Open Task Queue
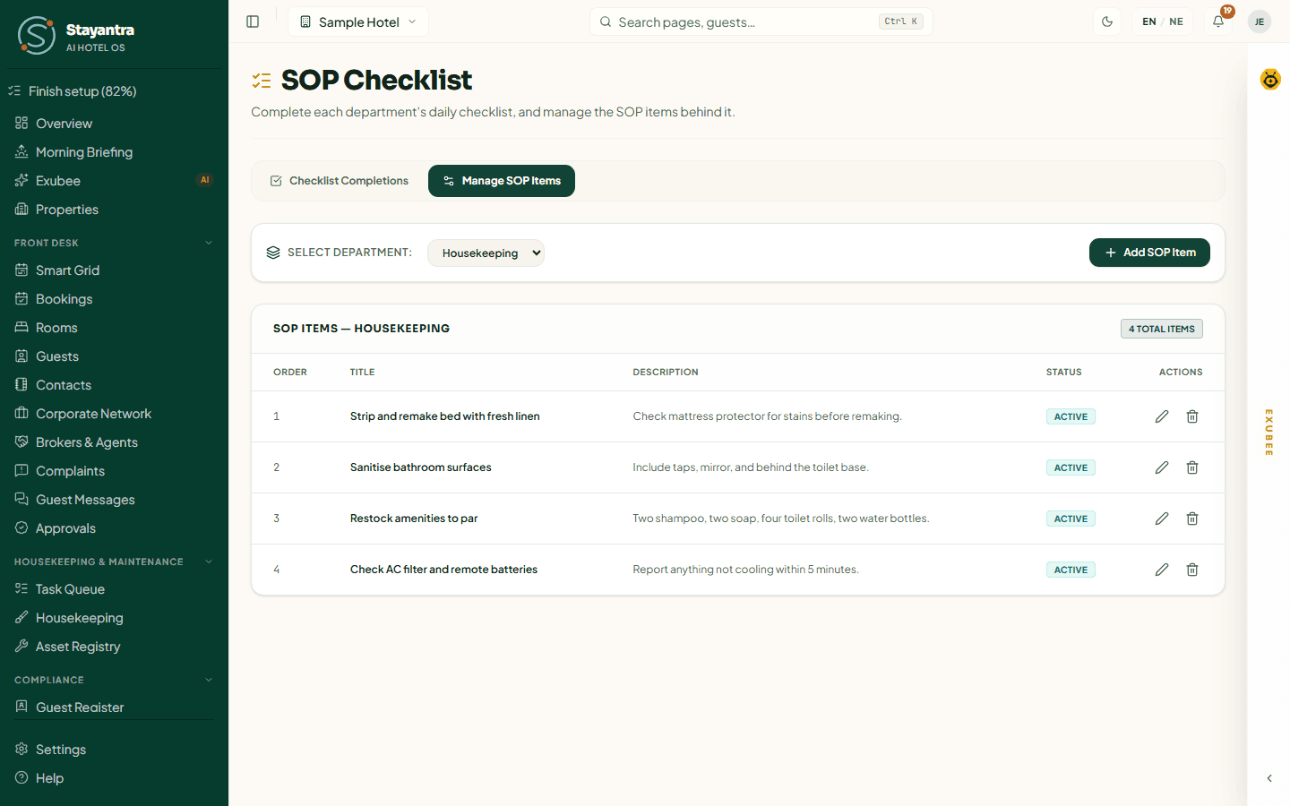 (114, 589)
